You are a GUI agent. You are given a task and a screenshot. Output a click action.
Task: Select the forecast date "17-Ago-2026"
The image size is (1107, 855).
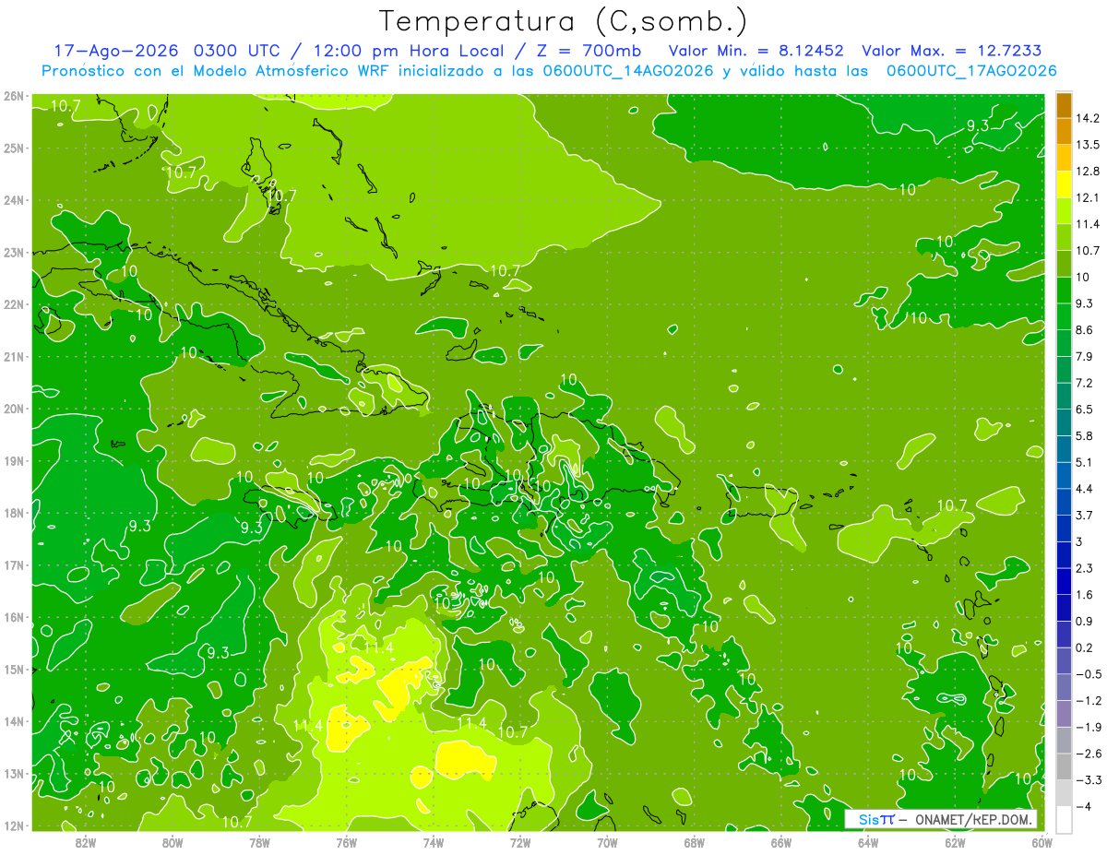coord(117,50)
